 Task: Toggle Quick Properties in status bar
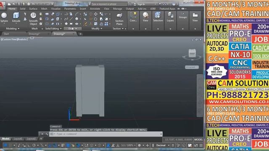173,146
